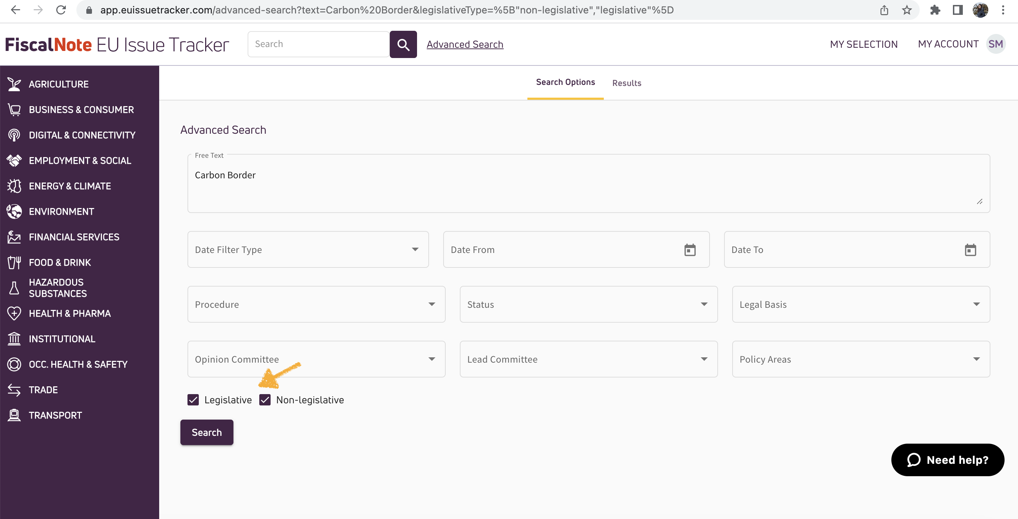Click the Financial Services chart icon
1018x519 pixels.
tap(14, 237)
